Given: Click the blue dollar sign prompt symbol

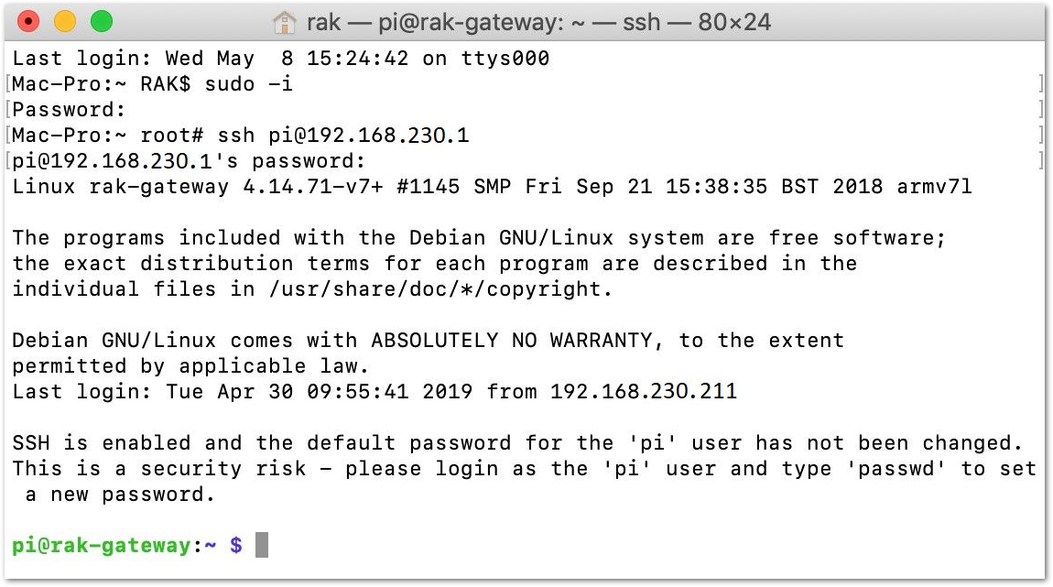Looking at the screenshot, I should click(x=236, y=545).
